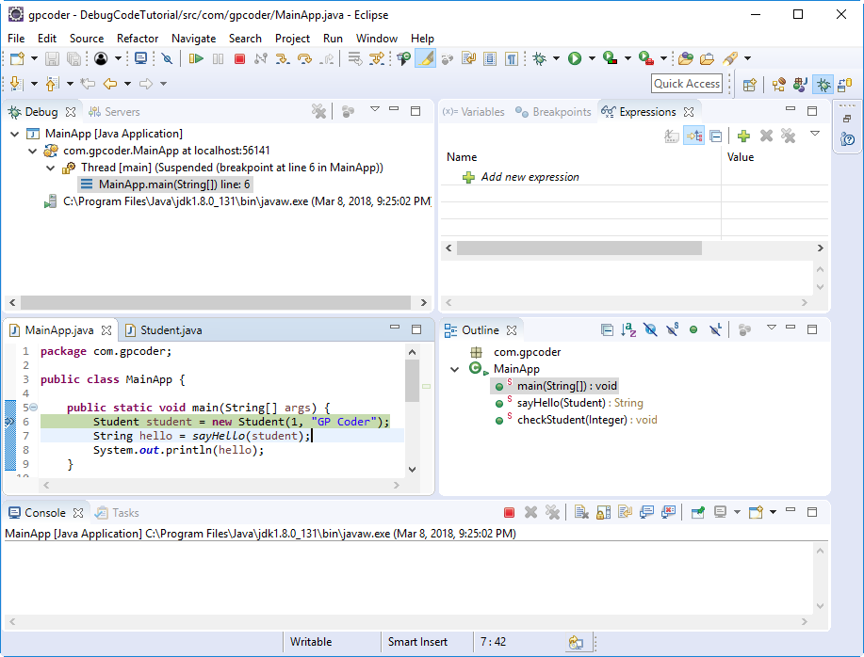Open the Navigate menu

coord(193,39)
